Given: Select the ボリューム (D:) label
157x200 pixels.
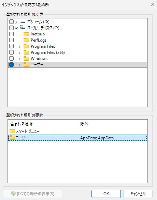Looking at the screenshot, I should [x=38, y=22].
